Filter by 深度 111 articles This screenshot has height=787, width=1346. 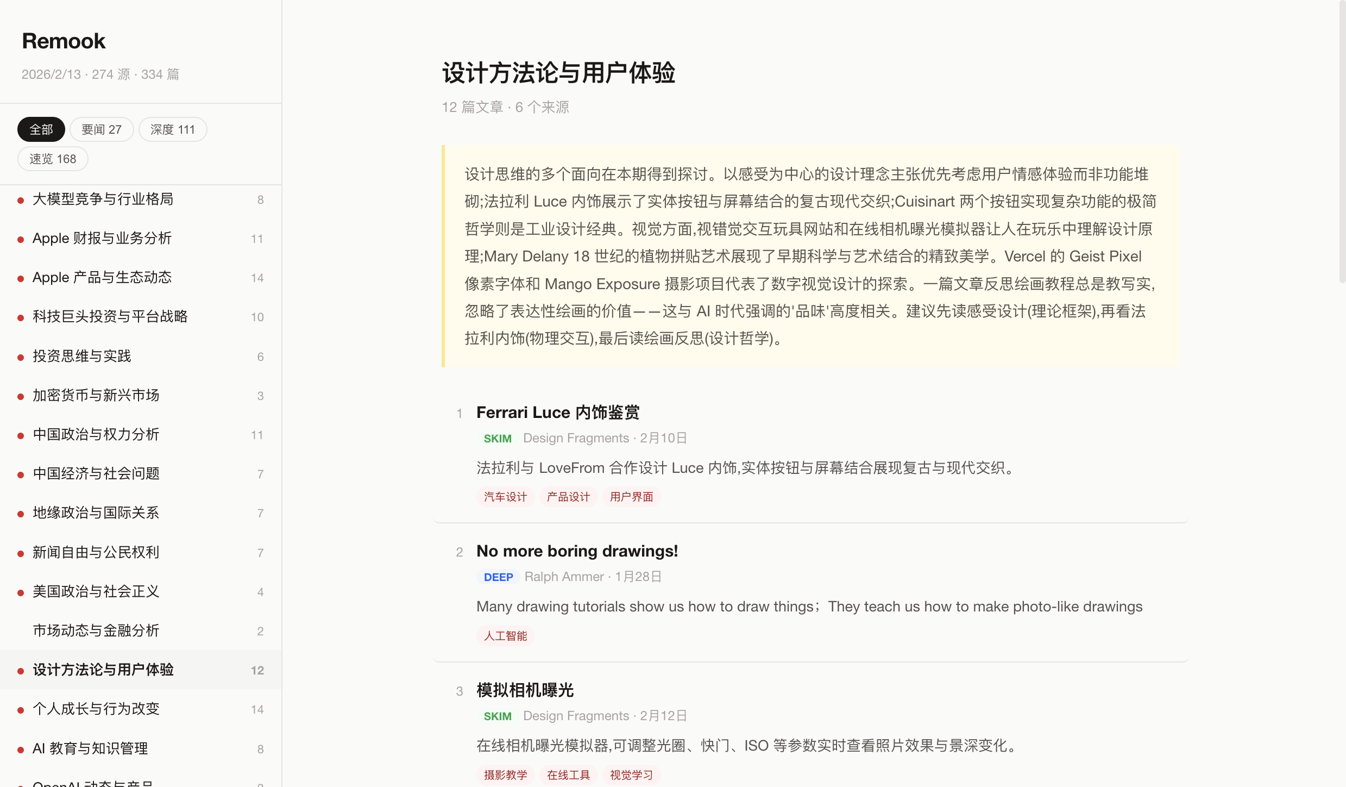172,129
